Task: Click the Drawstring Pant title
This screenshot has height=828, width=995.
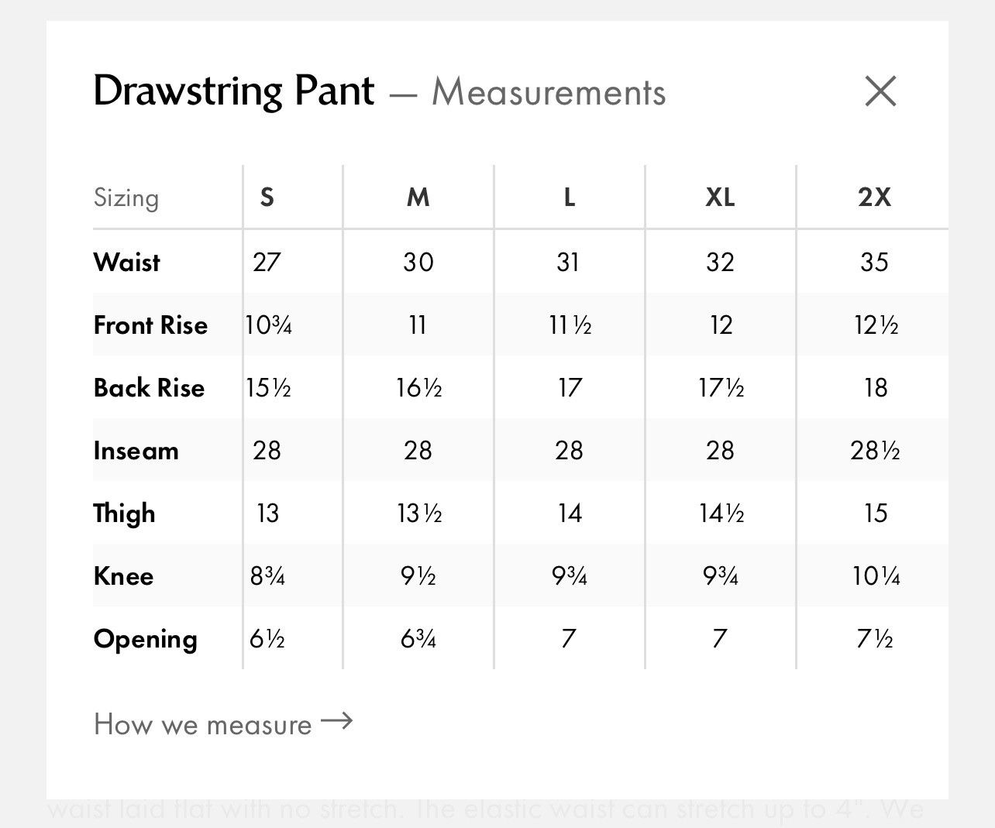Action: (234, 91)
